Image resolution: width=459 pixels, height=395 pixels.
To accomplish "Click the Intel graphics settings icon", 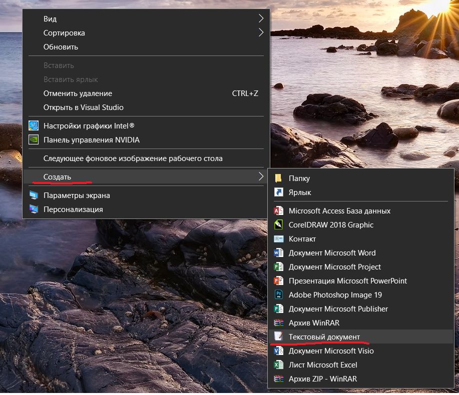I will [x=34, y=125].
